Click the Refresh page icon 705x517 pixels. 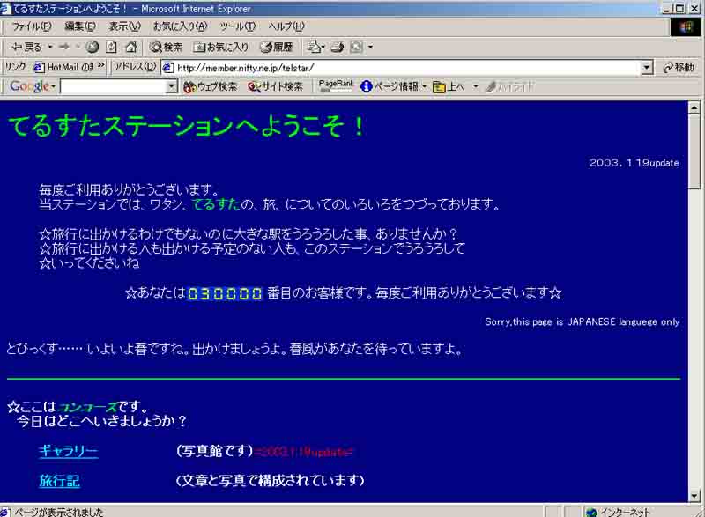(111, 47)
